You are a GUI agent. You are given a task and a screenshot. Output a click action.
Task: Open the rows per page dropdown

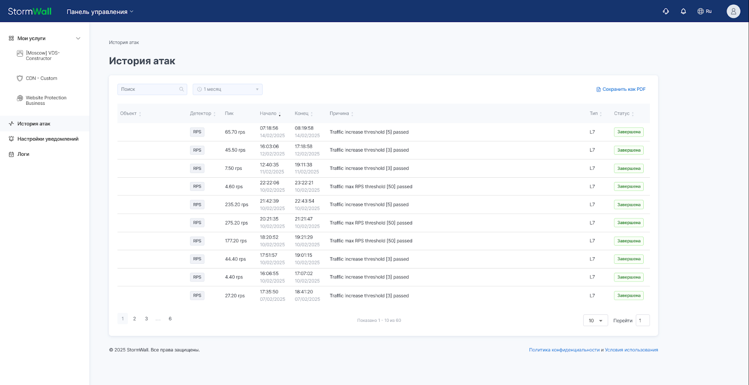[x=595, y=320]
